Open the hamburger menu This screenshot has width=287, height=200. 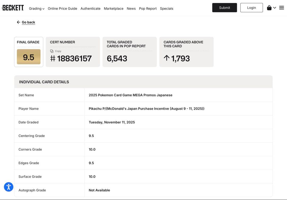(x=282, y=8)
